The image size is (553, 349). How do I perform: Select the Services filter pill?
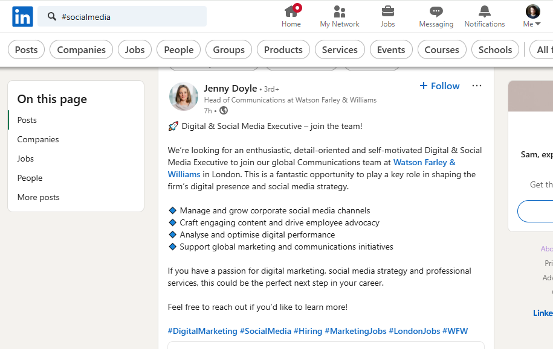[340, 49]
